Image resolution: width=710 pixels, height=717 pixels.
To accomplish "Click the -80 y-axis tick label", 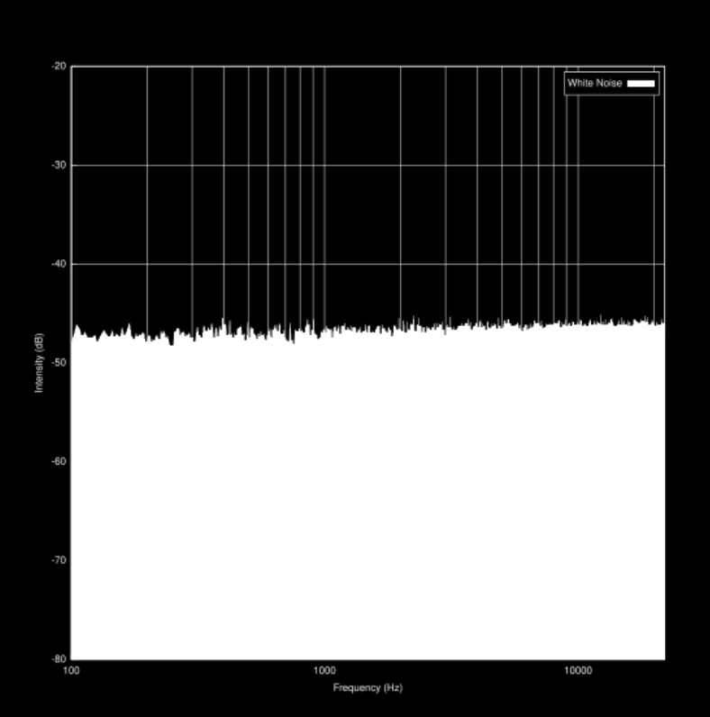I will [59, 658].
